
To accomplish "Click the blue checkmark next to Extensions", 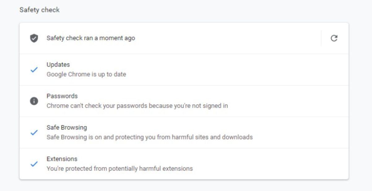I will pyautogui.click(x=34, y=164).
